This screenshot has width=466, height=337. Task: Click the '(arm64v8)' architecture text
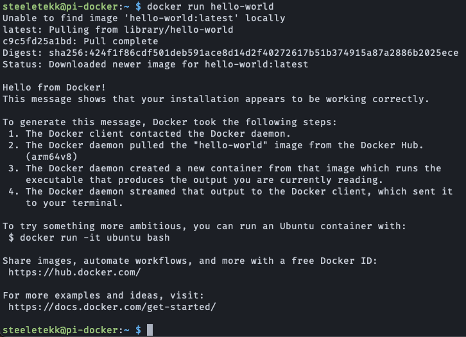click(51, 157)
